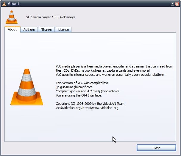
Task: Click the jb@sasmira.jbkempf.com email text
Action: coord(75,87)
